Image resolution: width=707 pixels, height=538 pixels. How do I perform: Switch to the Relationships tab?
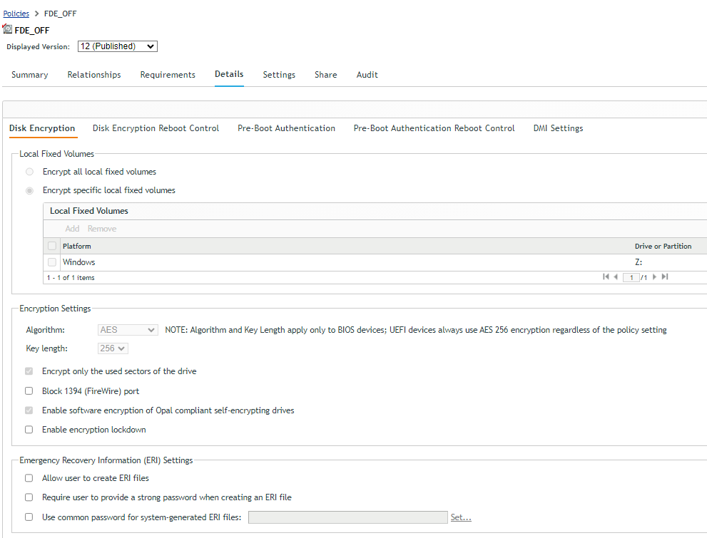94,75
